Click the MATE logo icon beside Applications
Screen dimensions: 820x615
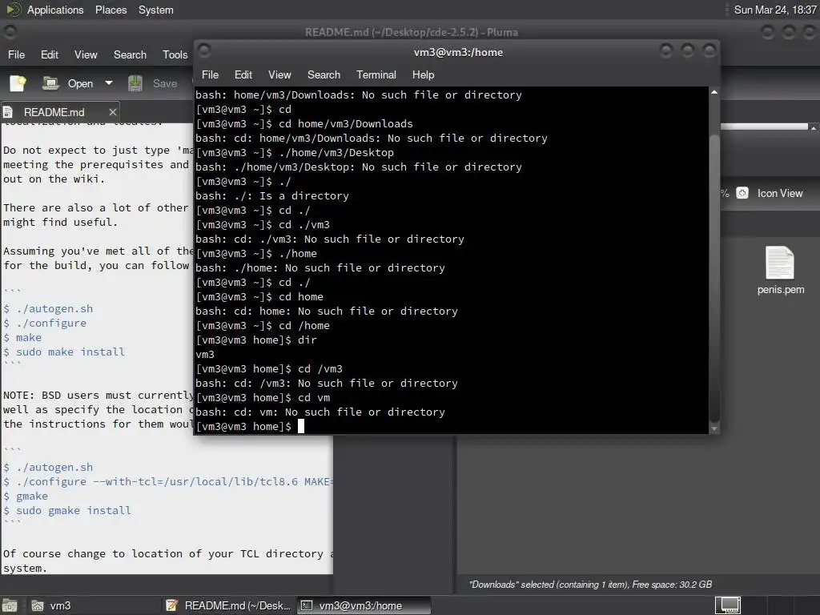14,10
